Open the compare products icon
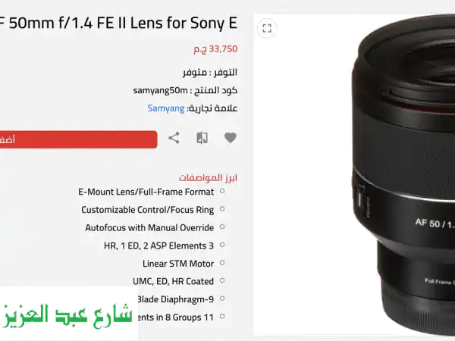 tap(202, 138)
